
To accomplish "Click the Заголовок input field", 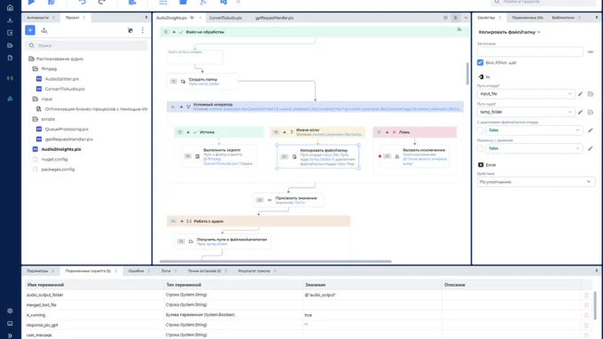I will tap(530, 52).
